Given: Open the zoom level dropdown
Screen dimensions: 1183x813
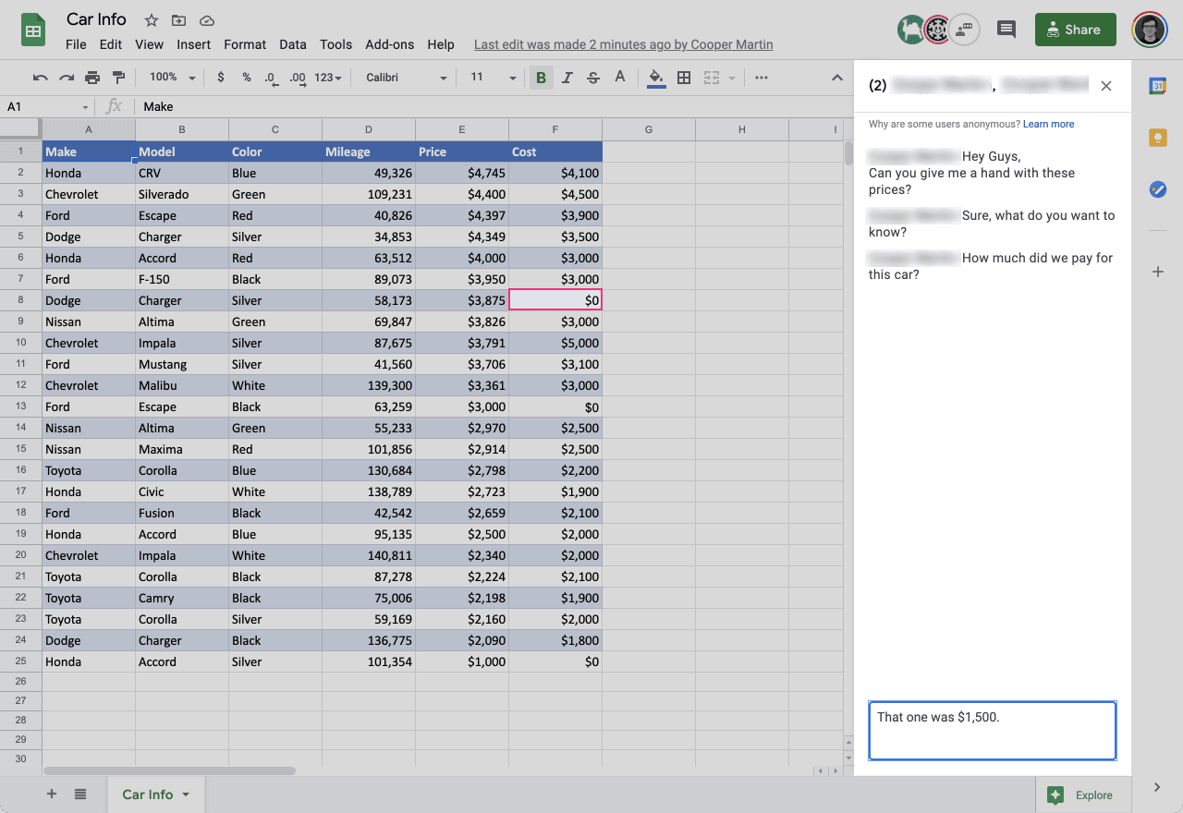Looking at the screenshot, I should point(171,78).
